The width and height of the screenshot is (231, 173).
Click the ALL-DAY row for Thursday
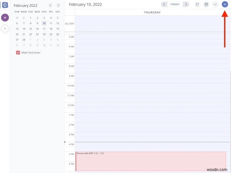(x=152, y=23)
